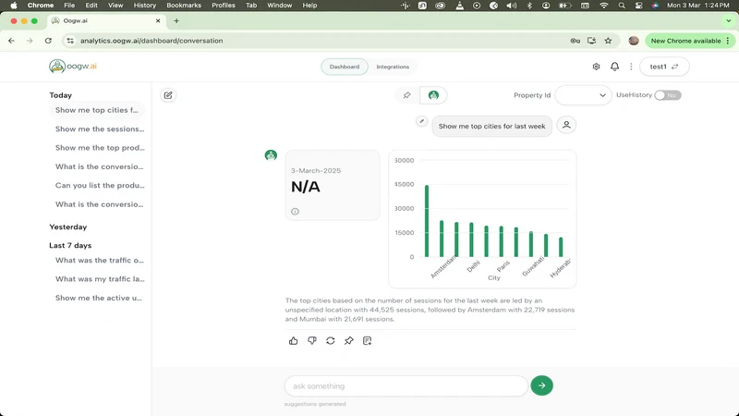This screenshot has height=416, width=739.
Task: Open the Chrome profile avatar
Action: (634, 41)
